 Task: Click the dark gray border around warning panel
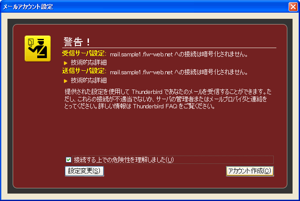(150, 21)
